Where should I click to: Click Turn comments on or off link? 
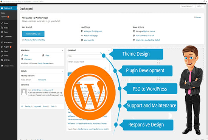[145, 36]
